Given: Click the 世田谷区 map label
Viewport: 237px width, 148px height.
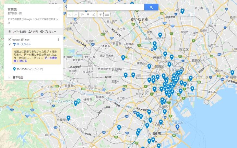Looking at the screenshot, I should tap(142, 94).
